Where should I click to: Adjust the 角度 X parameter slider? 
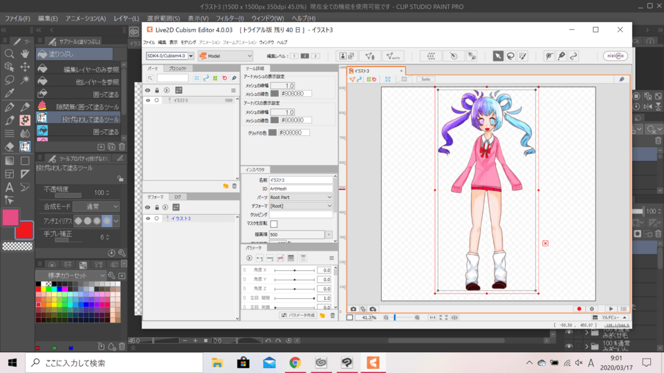295,270
